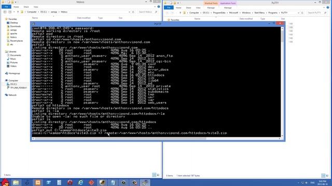Click PSFTP horizontal scrollbar thumb

point(120,138)
